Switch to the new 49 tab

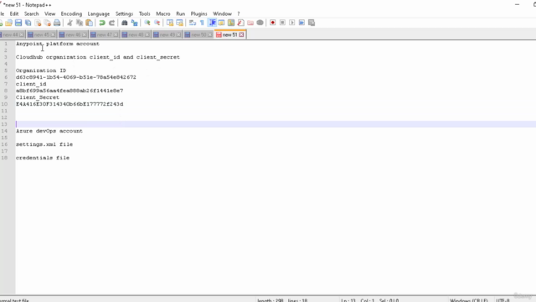coord(167,35)
